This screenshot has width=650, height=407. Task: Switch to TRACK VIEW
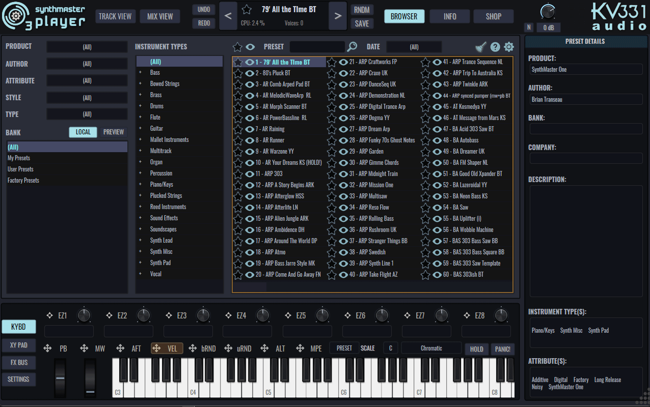click(x=115, y=16)
